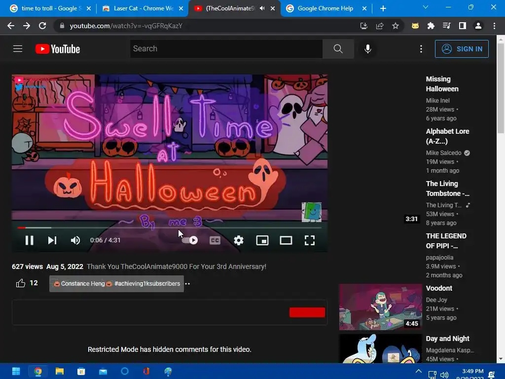Open Chrome extensions puzzle icon
This screenshot has width=505, height=379.
point(431,26)
